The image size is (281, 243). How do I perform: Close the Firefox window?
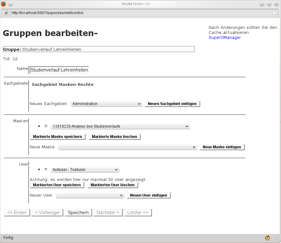tap(276, 4)
